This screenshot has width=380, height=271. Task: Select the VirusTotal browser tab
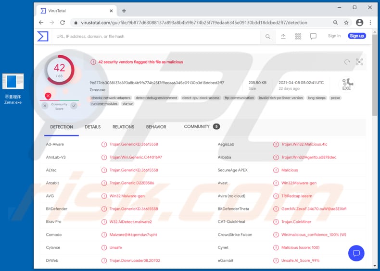pos(76,11)
